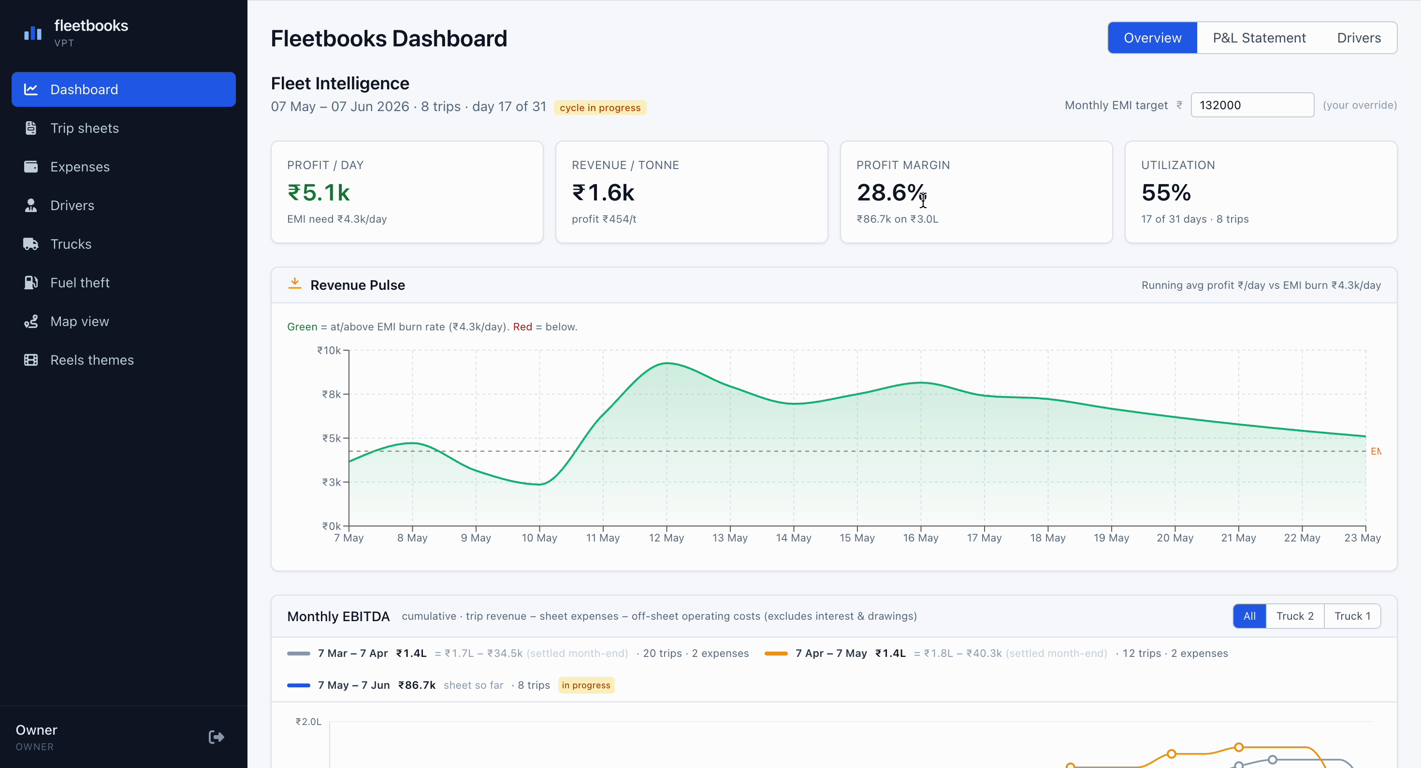Switch to the Overview tab

[1152, 38]
